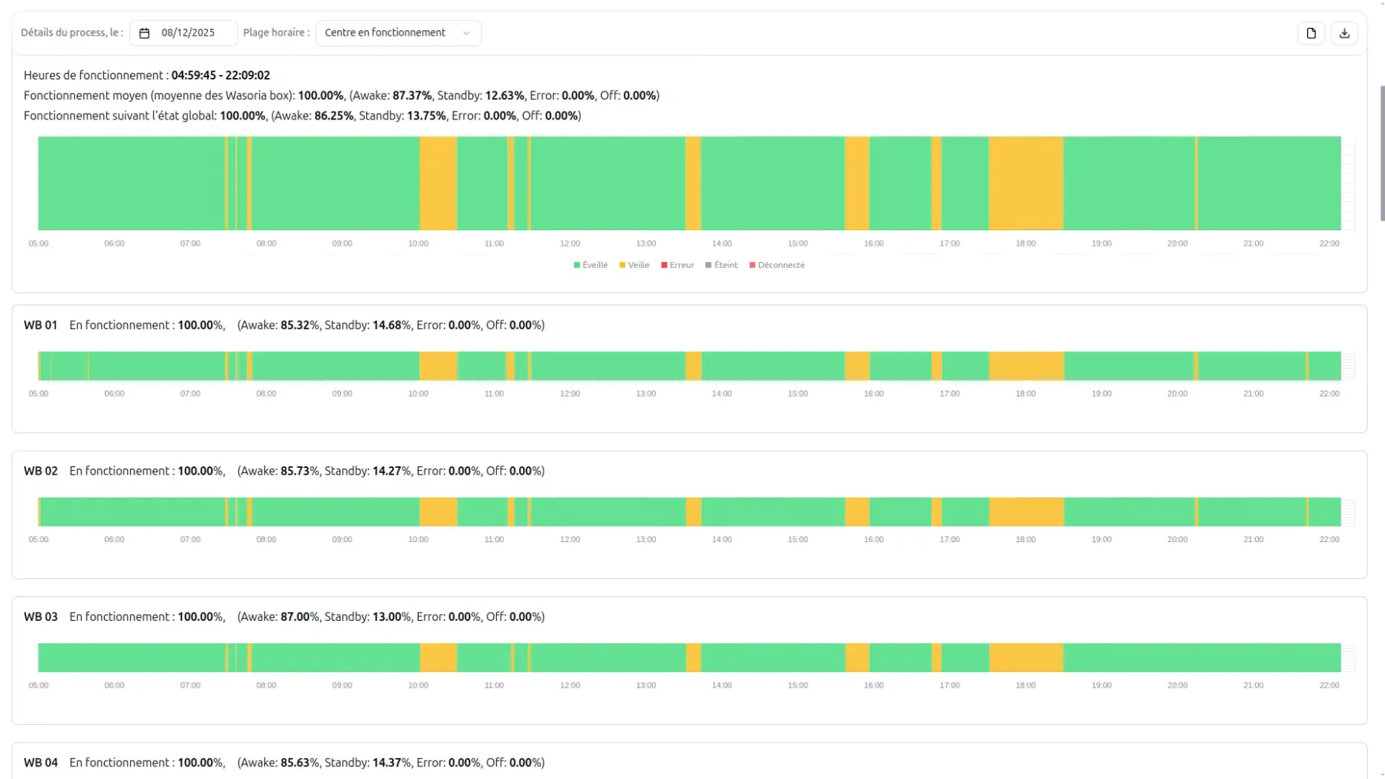Select the WB 02 standby segment before 16:00
This screenshot has height=779, width=1385.
click(x=857, y=512)
